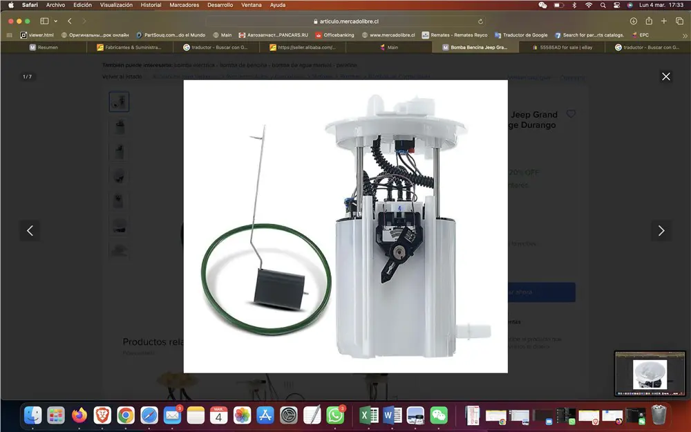Favorite the product using the heart icon
Viewport: 691px width, 432px height.
(571, 115)
